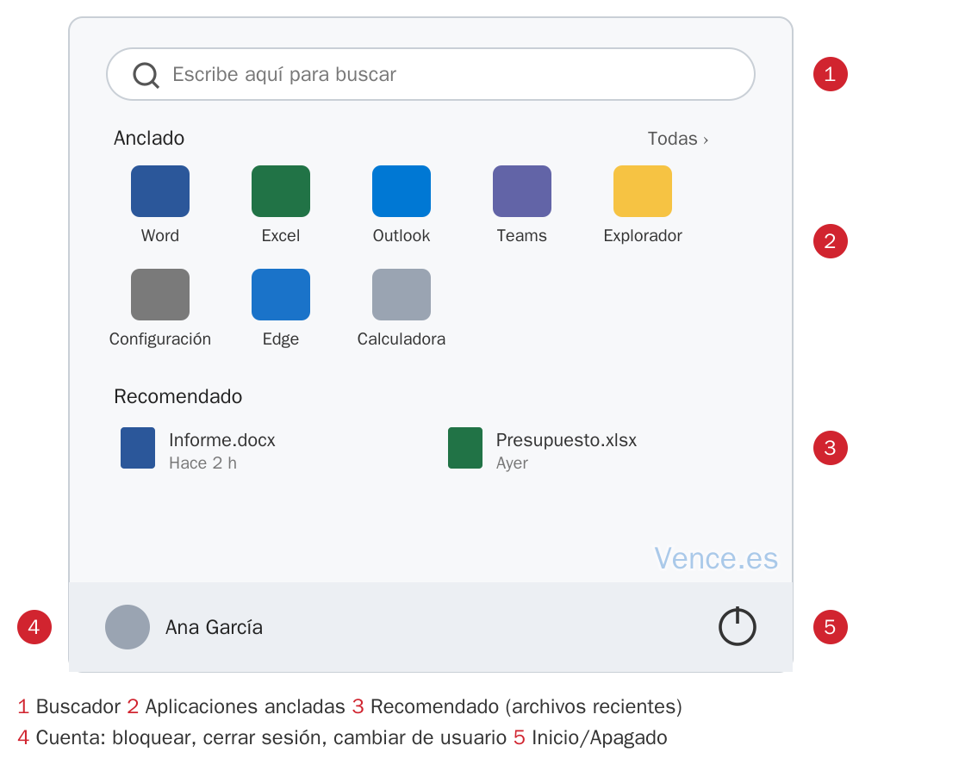Click the 'Ayer' timestamp
Screen dimensions: 965x758
click(x=512, y=463)
